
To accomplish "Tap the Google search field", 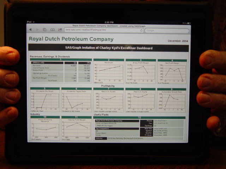I will [167, 31].
